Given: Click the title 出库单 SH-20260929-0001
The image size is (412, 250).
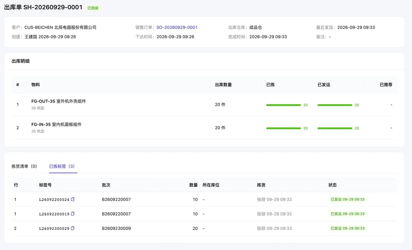Looking at the screenshot, I should click(x=43, y=7).
